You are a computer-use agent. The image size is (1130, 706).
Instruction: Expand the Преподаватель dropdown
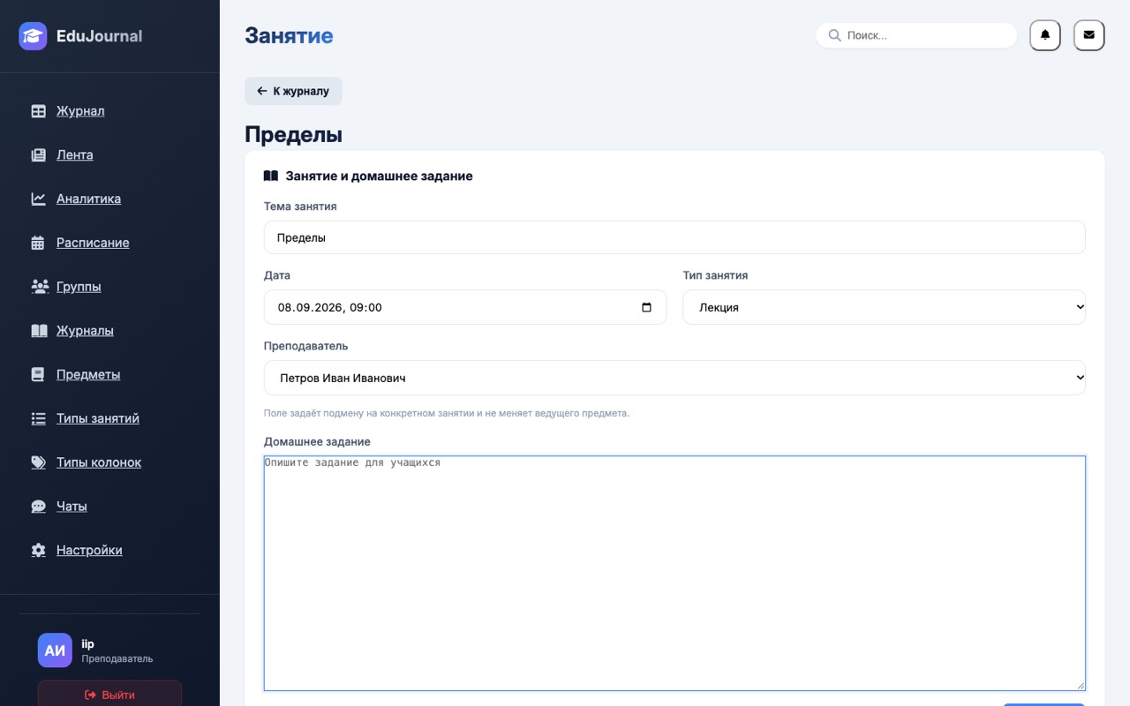[674, 378]
